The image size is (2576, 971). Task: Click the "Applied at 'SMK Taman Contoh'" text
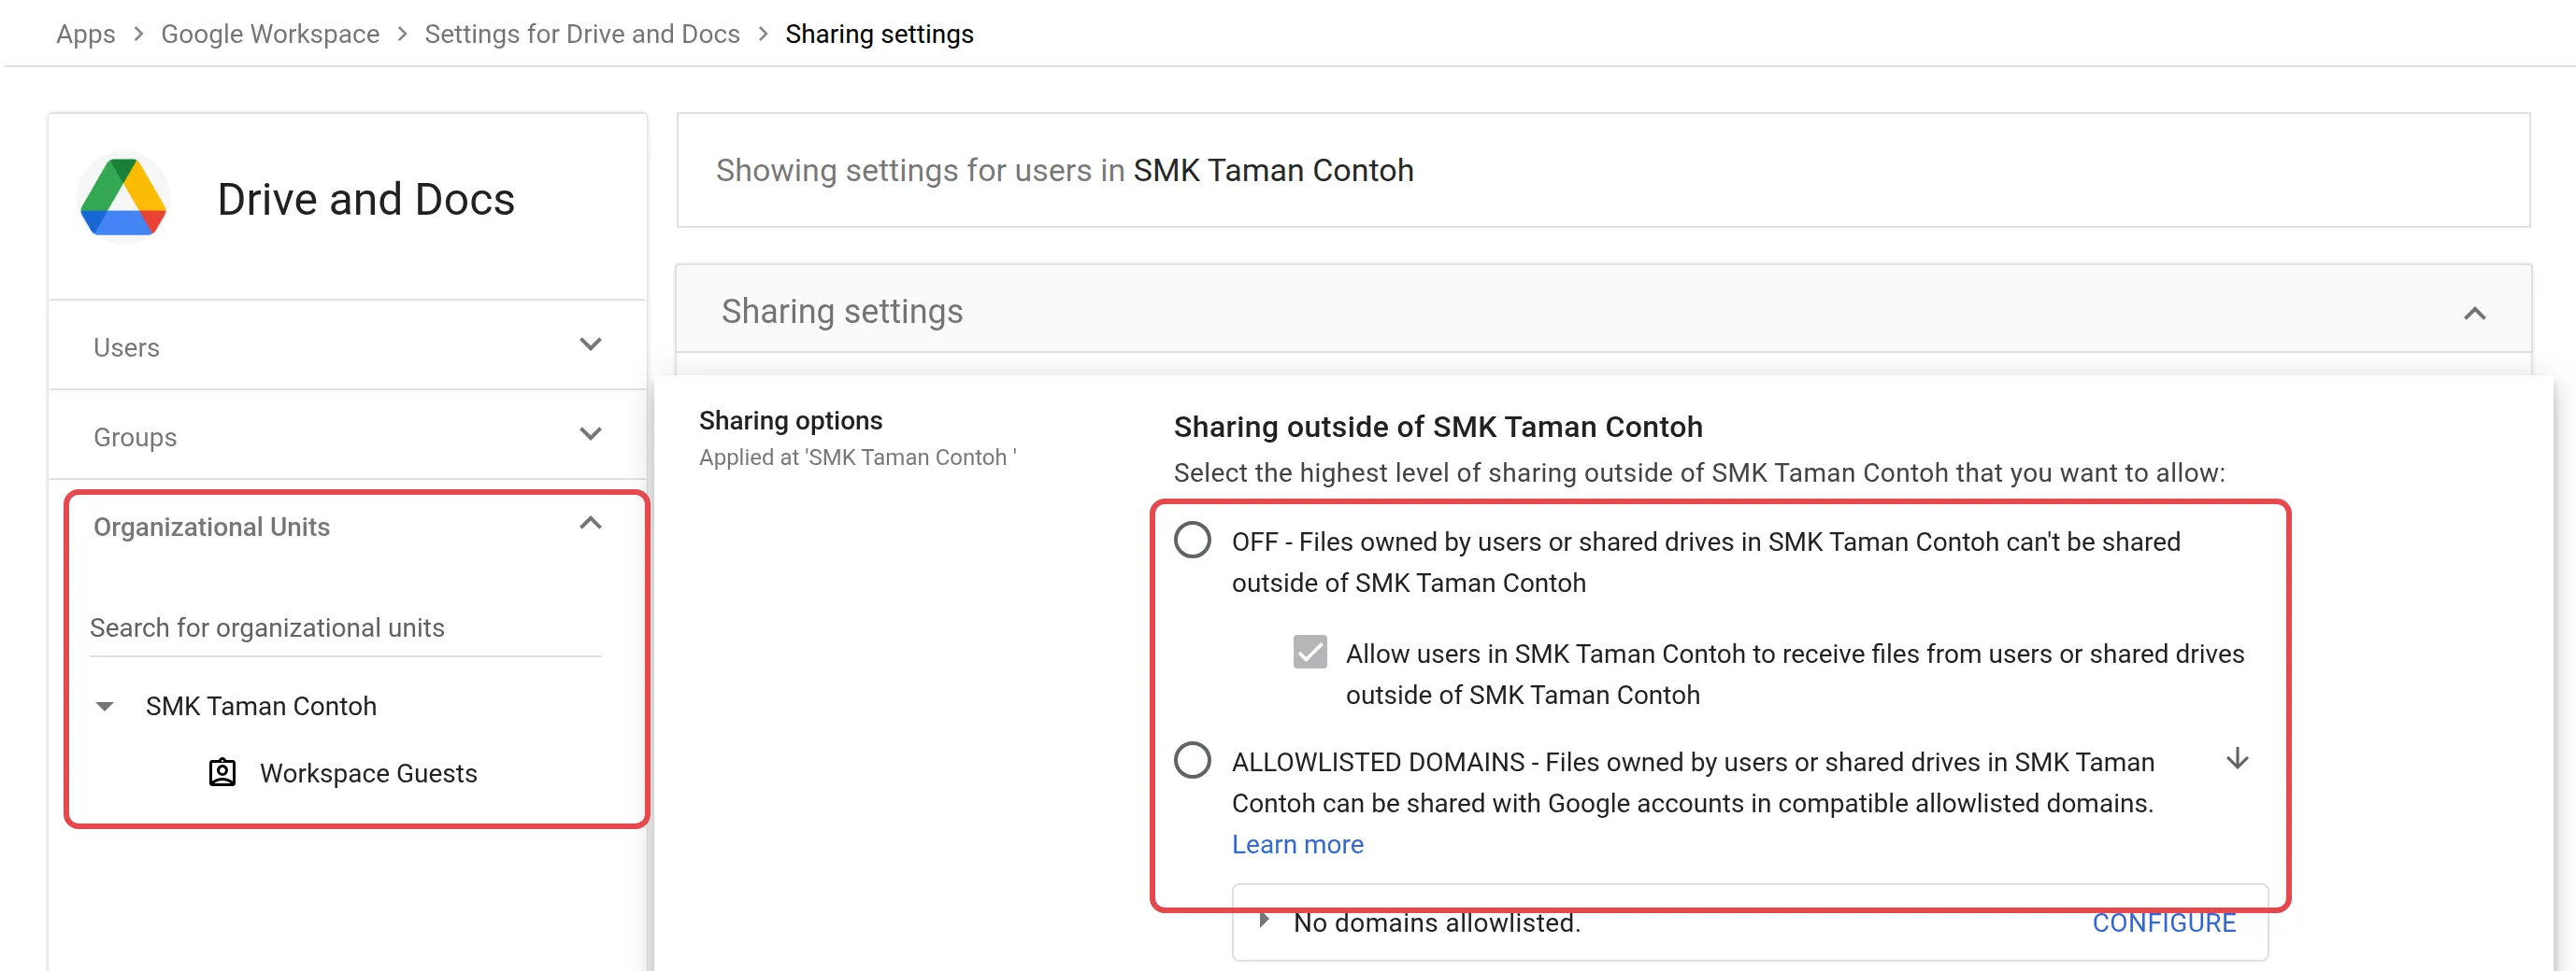(857, 457)
